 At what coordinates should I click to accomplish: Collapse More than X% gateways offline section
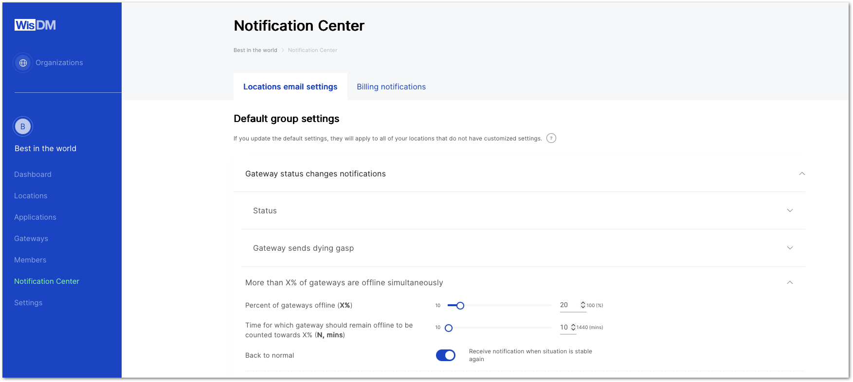pos(790,283)
